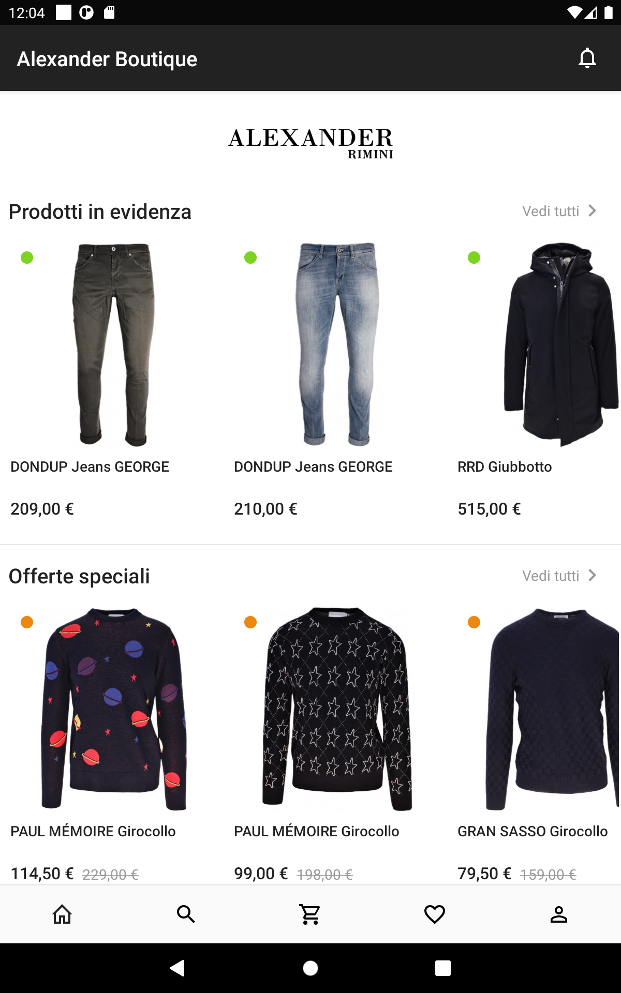Open the blue DONDUP Jeans GEORGE image
The width and height of the screenshot is (621, 993).
tap(337, 344)
